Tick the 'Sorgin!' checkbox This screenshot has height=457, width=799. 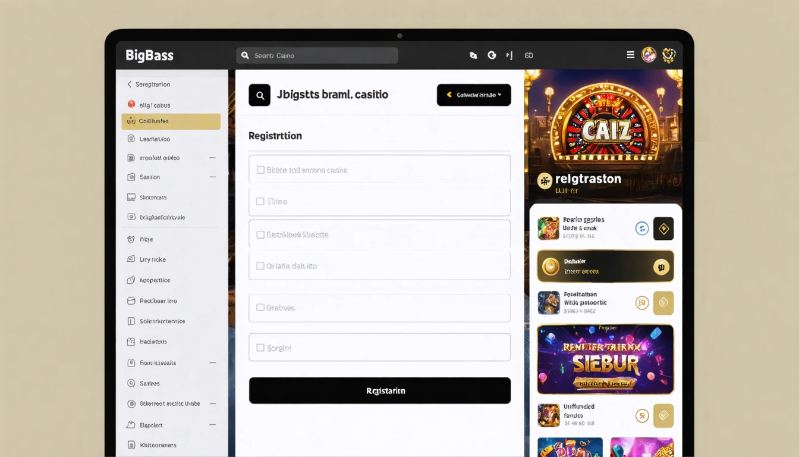(260, 348)
